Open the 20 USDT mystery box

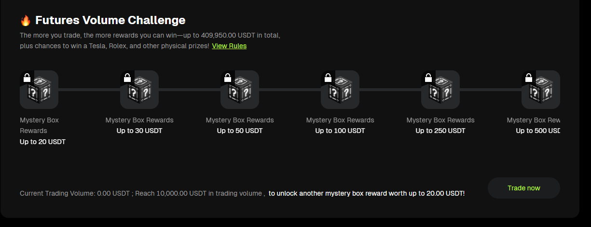(39, 90)
